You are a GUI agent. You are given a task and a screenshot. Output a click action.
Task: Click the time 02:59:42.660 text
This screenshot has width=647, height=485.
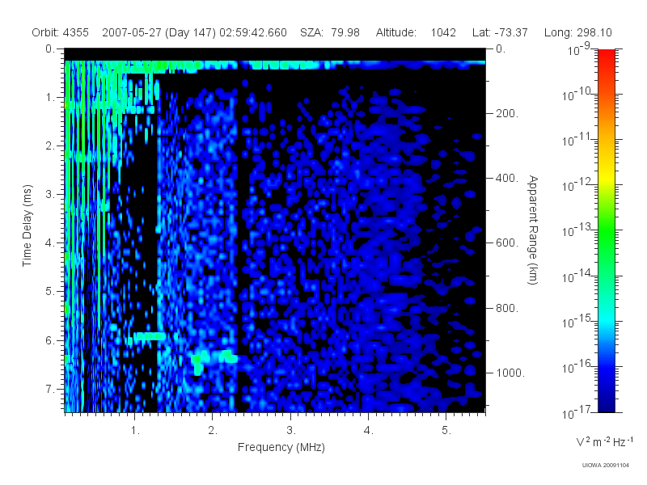(253, 32)
